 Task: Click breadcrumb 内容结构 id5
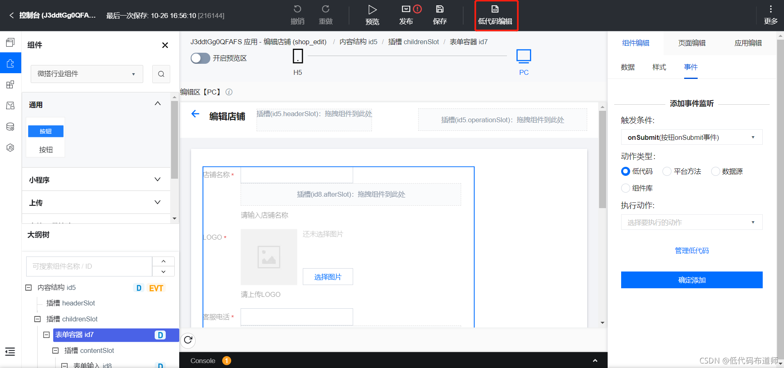coord(358,42)
